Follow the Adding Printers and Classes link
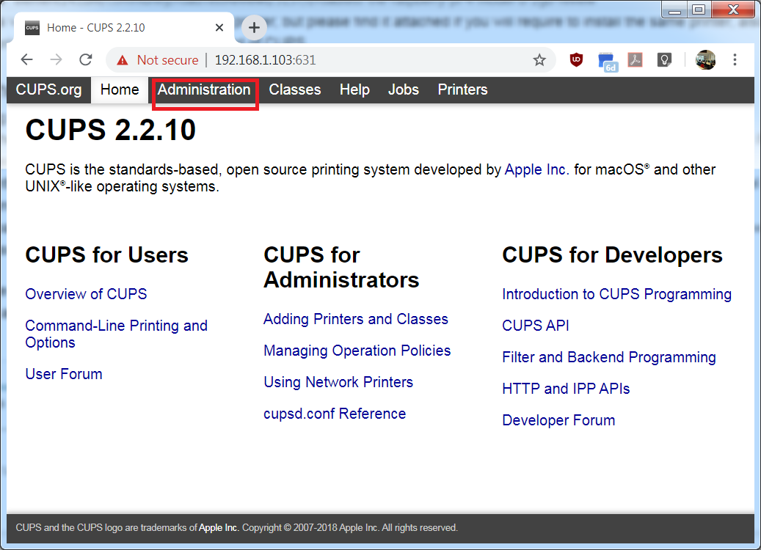 pyautogui.click(x=355, y=319)
